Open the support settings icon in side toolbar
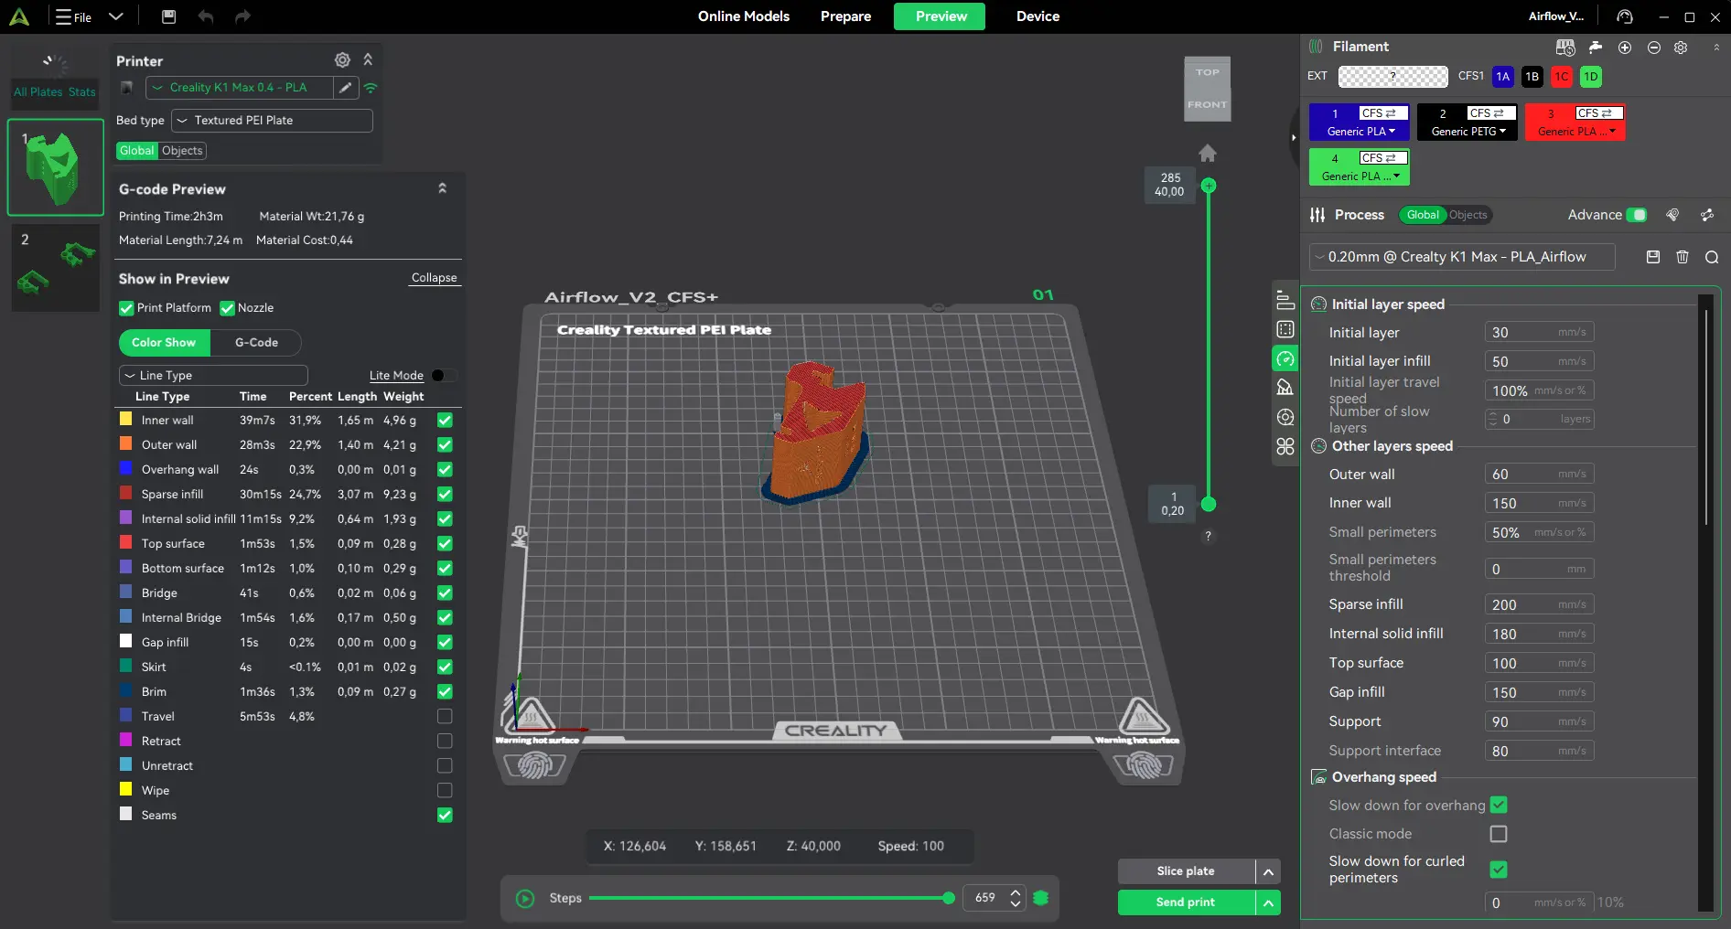The image size is (1731, 929). (x=1285, y=388)
